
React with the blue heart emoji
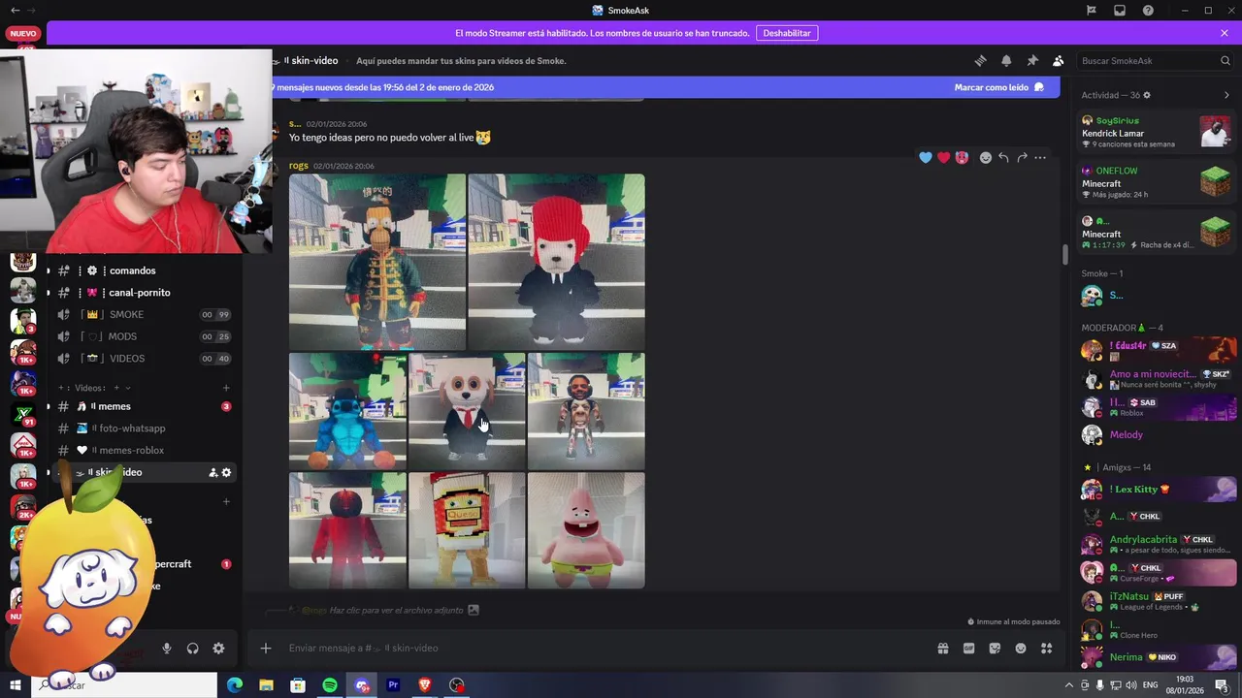tap(926, 158)
